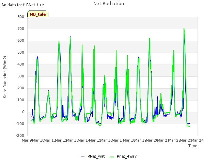
Task: Click the Mar 9 x-axis label
Action: (x=27, y=140)
